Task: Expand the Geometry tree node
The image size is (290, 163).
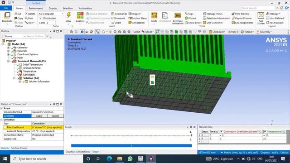Action: 8,48
